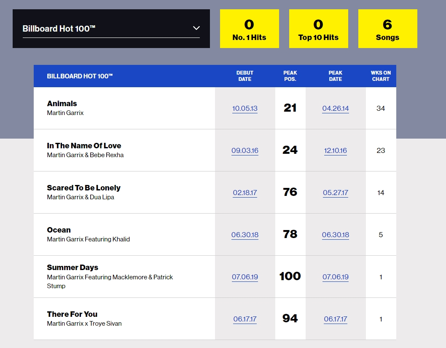Viewport: 446px width, 348px height.
Task: Open There For You peak date 06.17.17
Action: [x=336, y=319]
